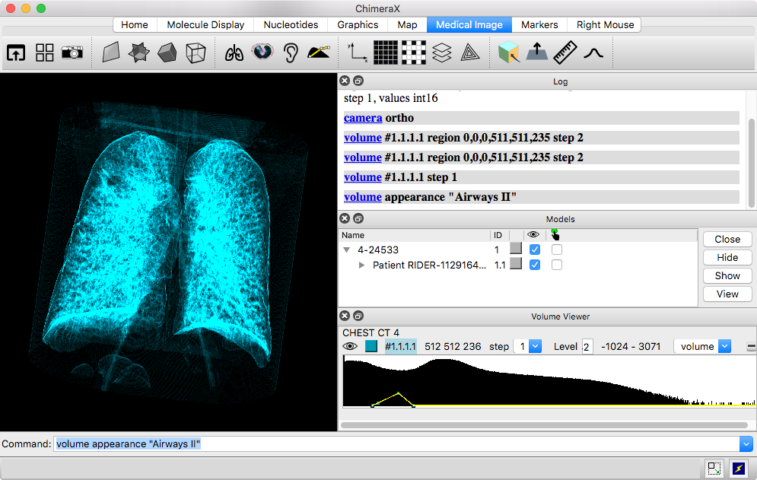This screenshot has height=480, width=757.
Task: Click the camera link in the Log
Action: click(363, 118)
